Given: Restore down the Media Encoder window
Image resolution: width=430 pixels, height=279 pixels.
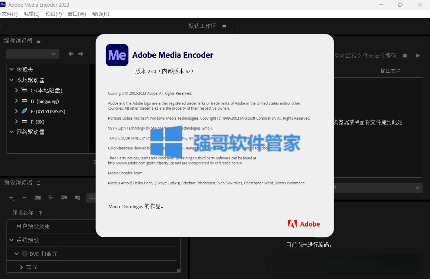Looking at the screenshot, I should tap(400, 5).
